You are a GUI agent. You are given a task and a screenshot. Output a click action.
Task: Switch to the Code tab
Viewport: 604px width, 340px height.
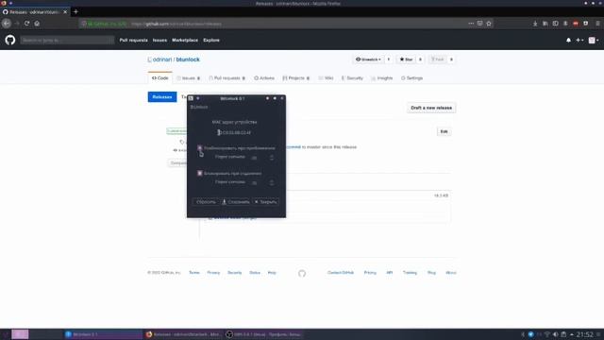pos(159,77)
